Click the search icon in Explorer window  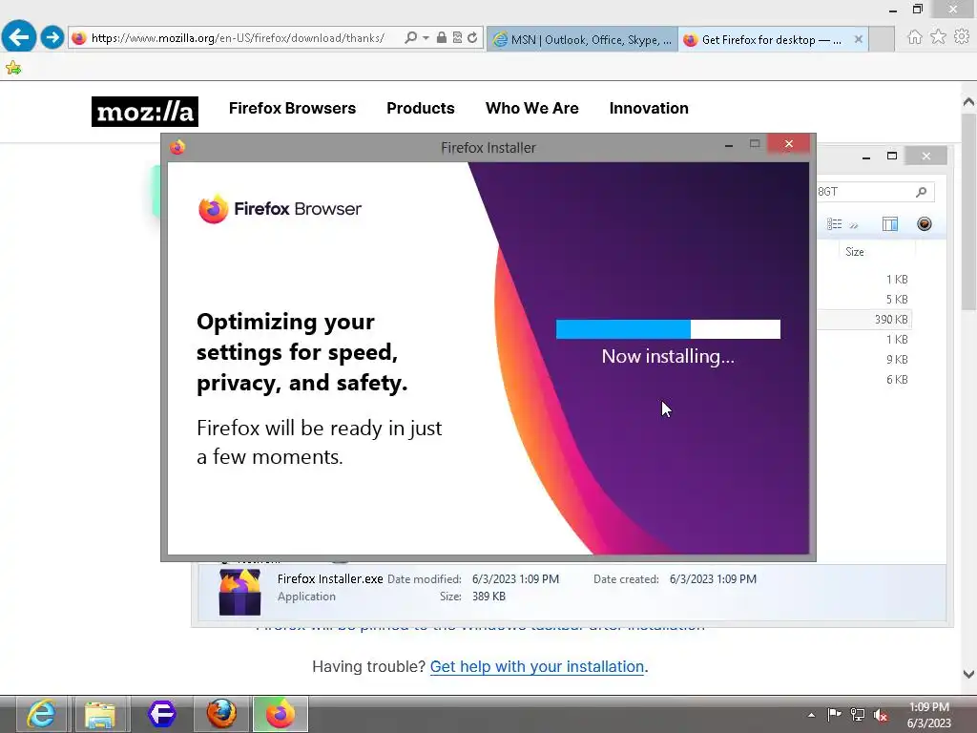tap(921, 192)
